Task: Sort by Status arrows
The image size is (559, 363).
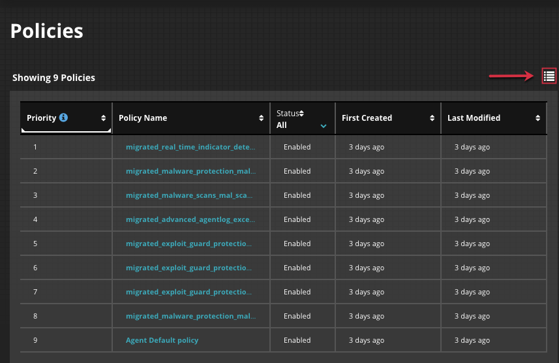Action: click(x=301, y=114)
